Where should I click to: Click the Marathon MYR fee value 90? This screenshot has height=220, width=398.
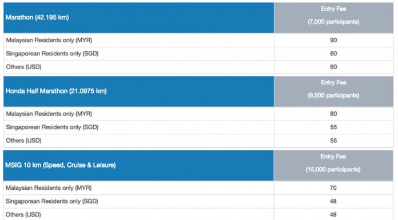[x=333, y=40]
